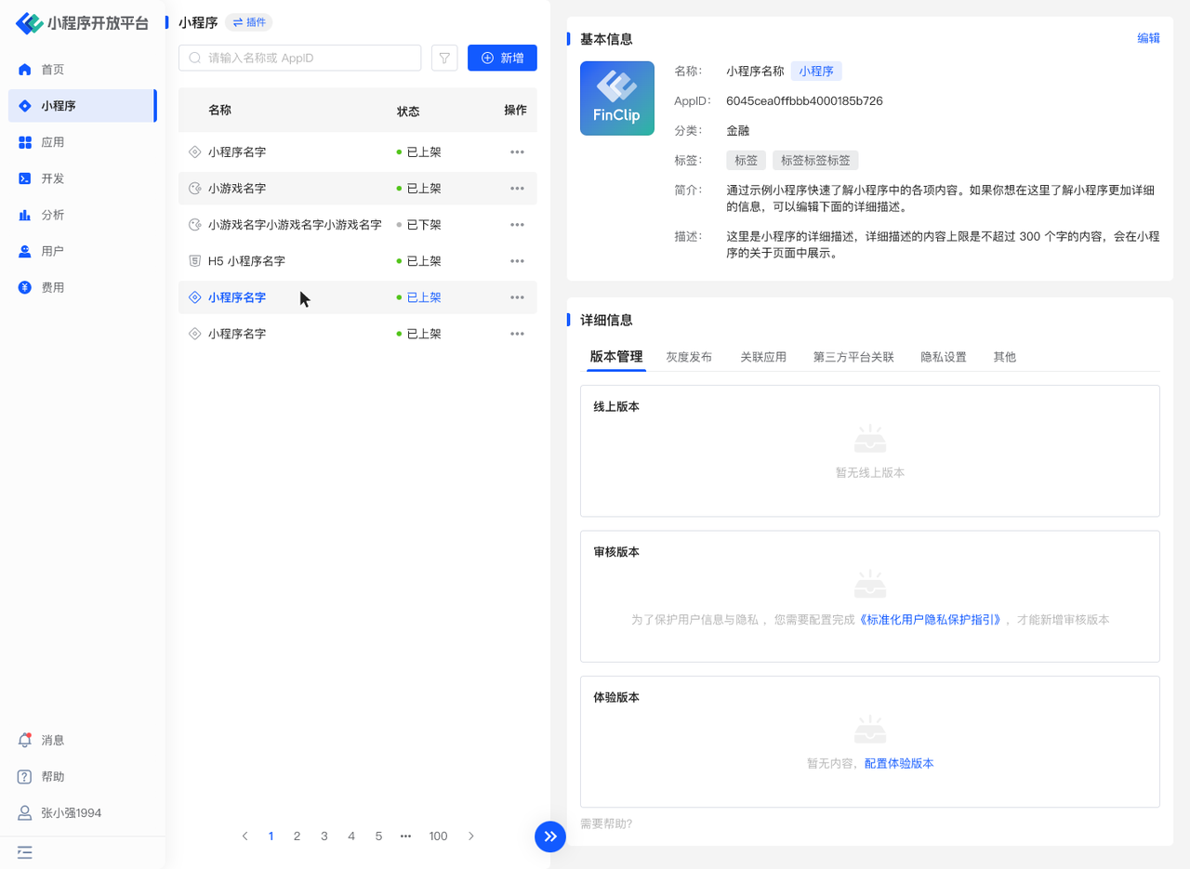Open the 配置体验版本 link
1190x869 pixels.
pyautogui.click(x=898, y=763)
